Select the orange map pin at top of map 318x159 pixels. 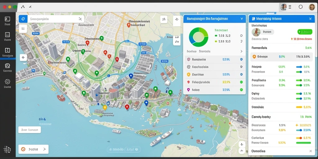click(x=128, y=25)
